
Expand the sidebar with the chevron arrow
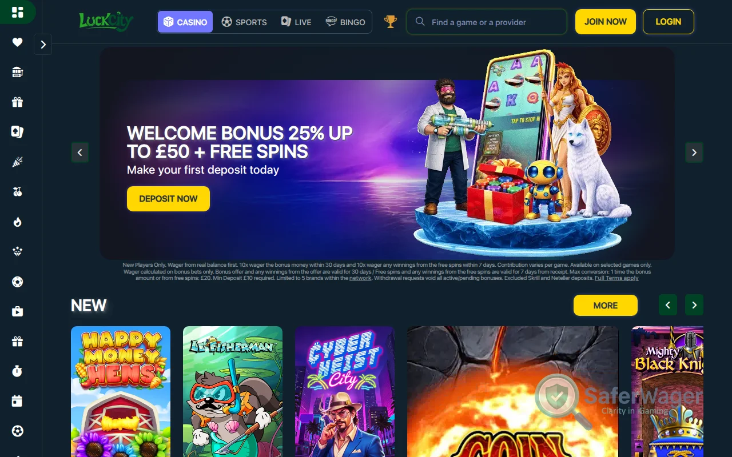pos(43,45)
